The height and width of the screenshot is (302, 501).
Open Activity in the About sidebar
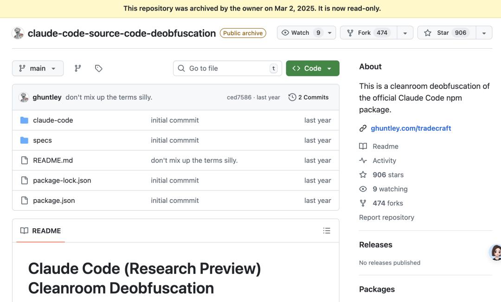coord(384,161)
